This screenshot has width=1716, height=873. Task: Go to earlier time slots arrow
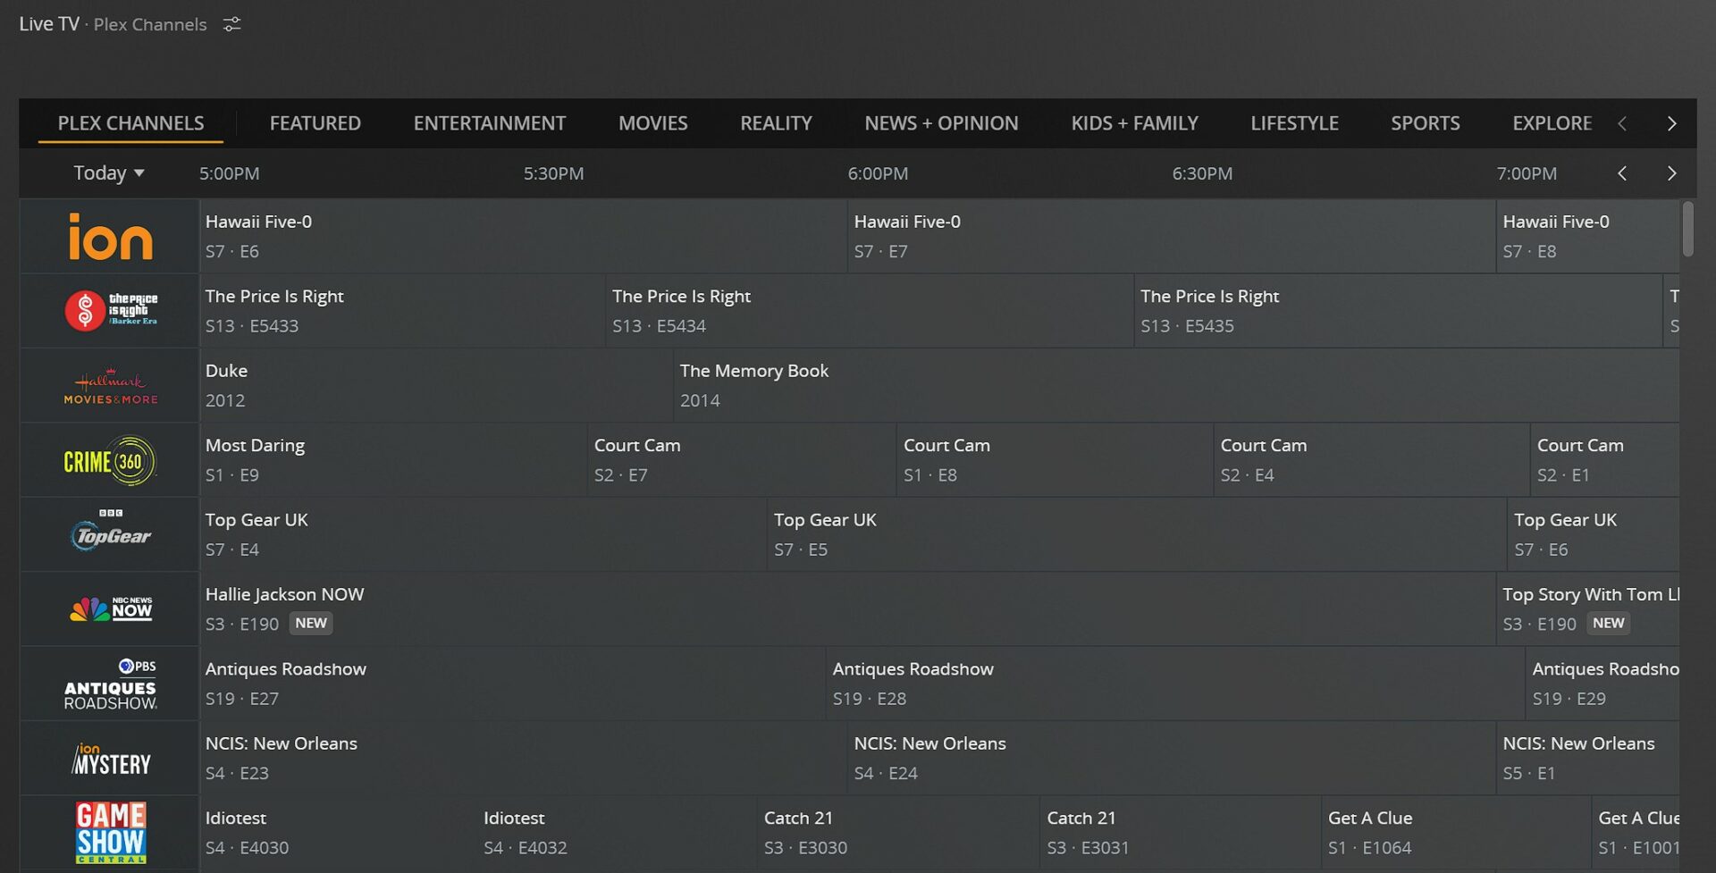click(x=1622, y=173)
